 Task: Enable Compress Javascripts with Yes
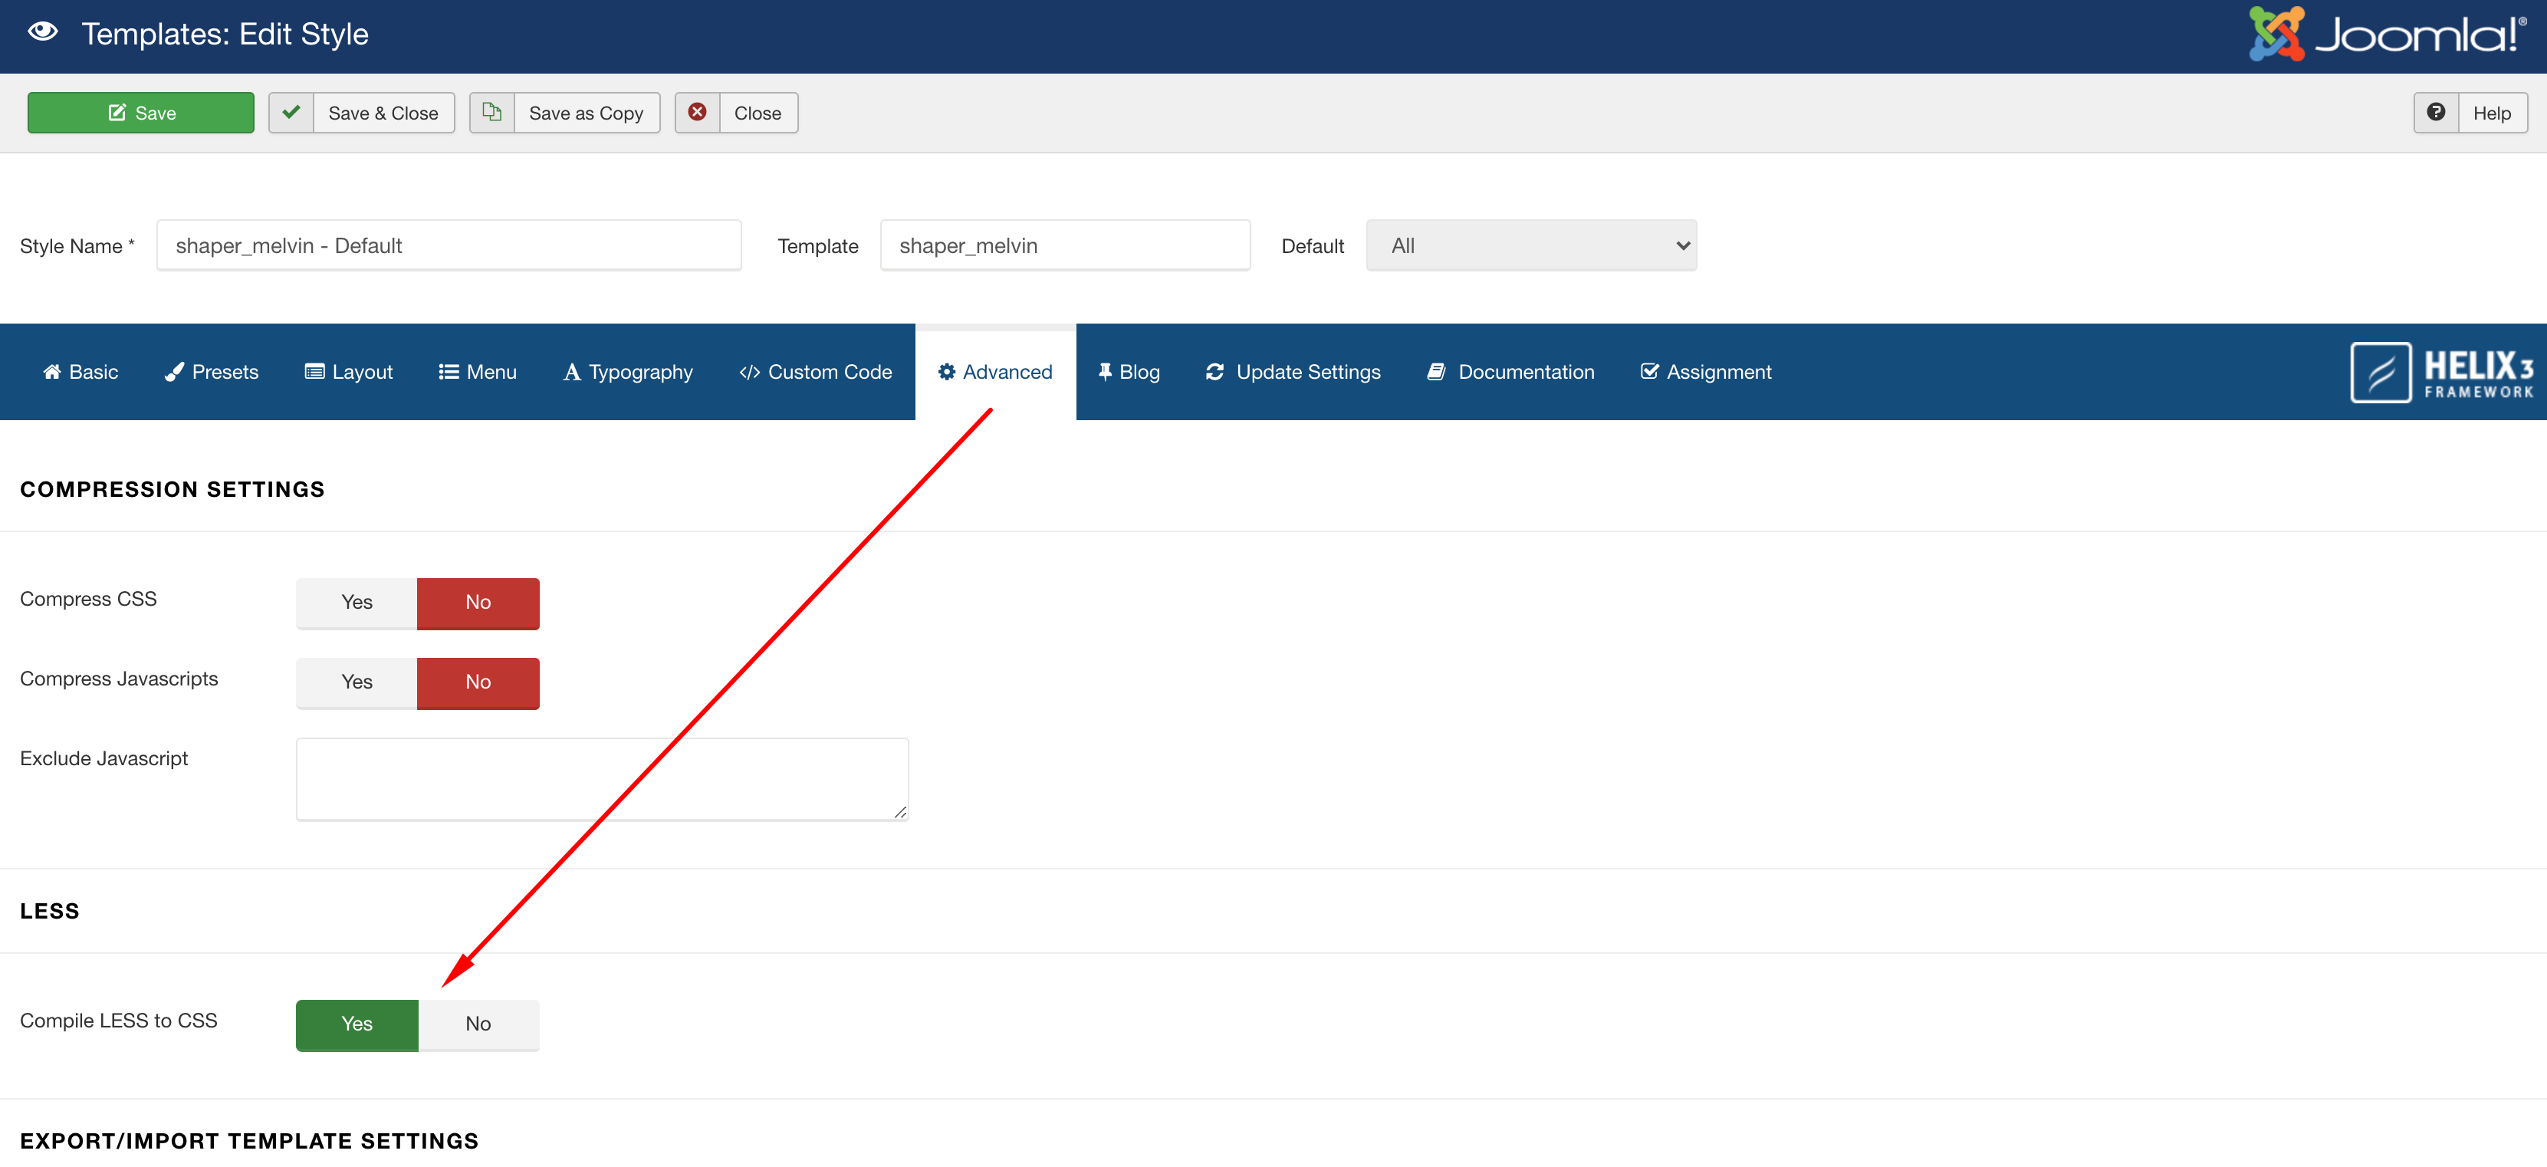pyautogui.click(x=357, y=682)
